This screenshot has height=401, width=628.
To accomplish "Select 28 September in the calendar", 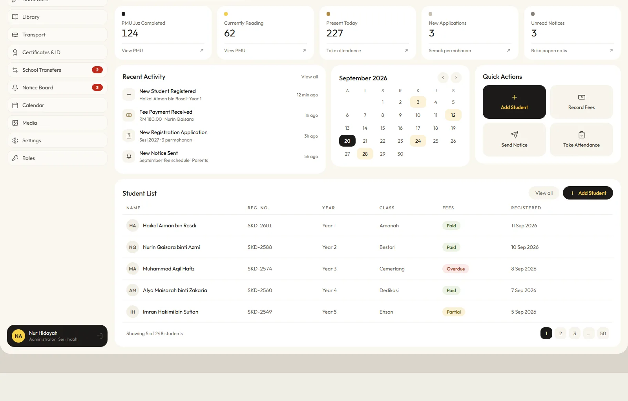I will click(x=365, y=154).
